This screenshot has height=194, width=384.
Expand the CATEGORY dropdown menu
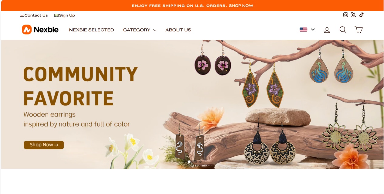(x=140, y=30)
